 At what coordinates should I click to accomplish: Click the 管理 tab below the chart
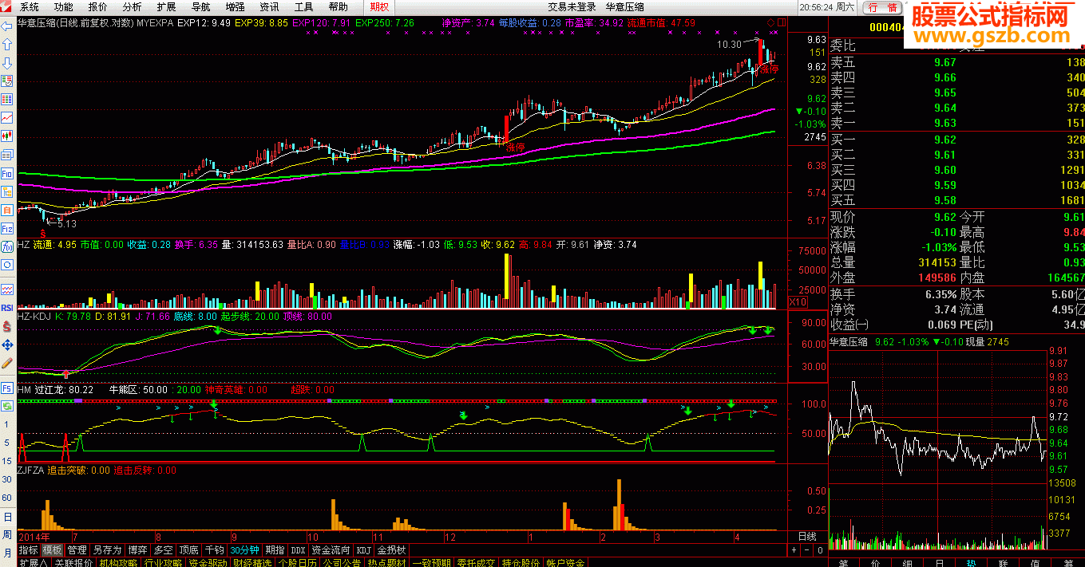[77, 550]
